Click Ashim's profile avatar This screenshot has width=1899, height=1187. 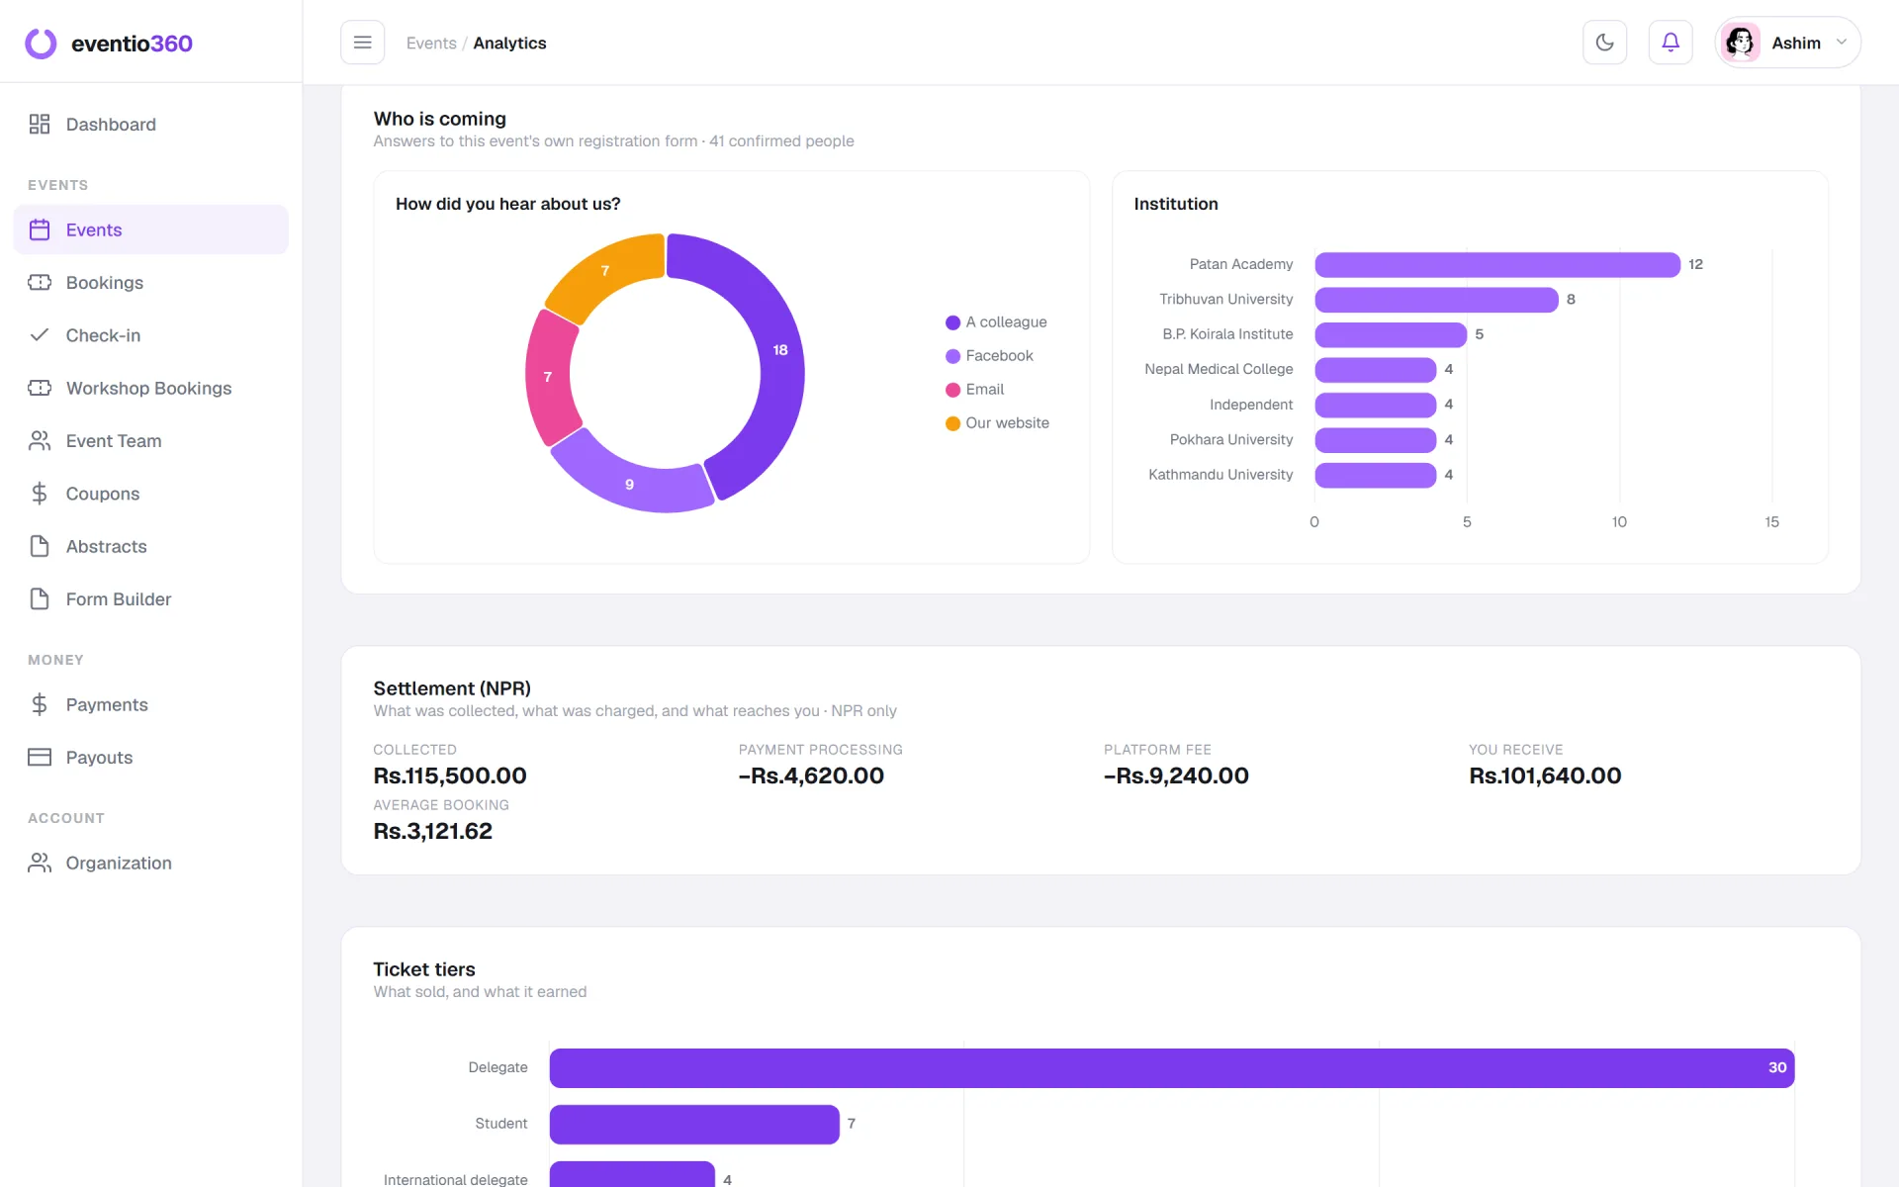tap(1740, 43)
